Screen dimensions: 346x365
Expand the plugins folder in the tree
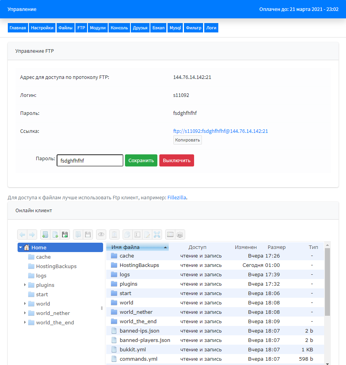tap(25, 285)
